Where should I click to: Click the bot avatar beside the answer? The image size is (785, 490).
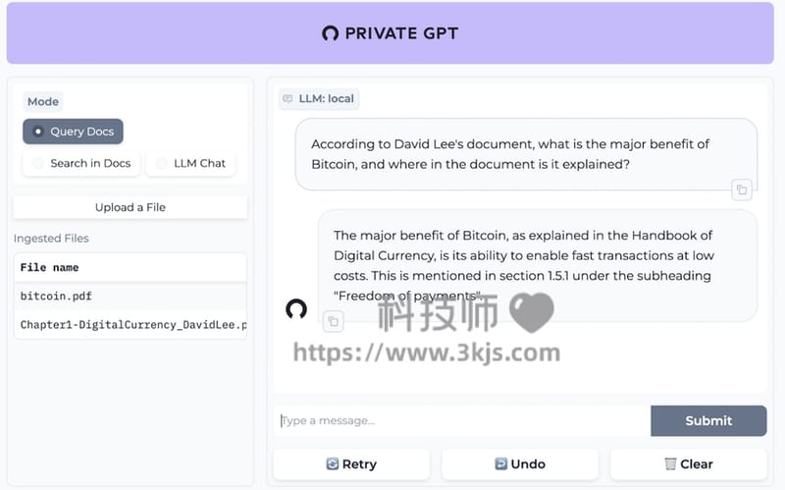tap(296, 309)
